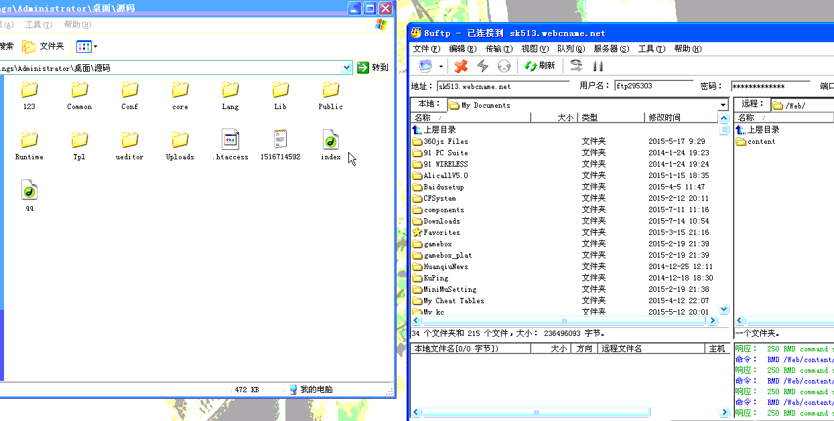The width and height of the screenshot is (834, 421).
Task: Select the My Cheat Tables local folder
Action: pyautogui.click(x=448, y=301)
